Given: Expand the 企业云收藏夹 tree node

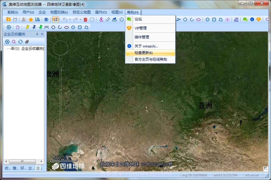Looking at the screenshot, I should [8, 48].
